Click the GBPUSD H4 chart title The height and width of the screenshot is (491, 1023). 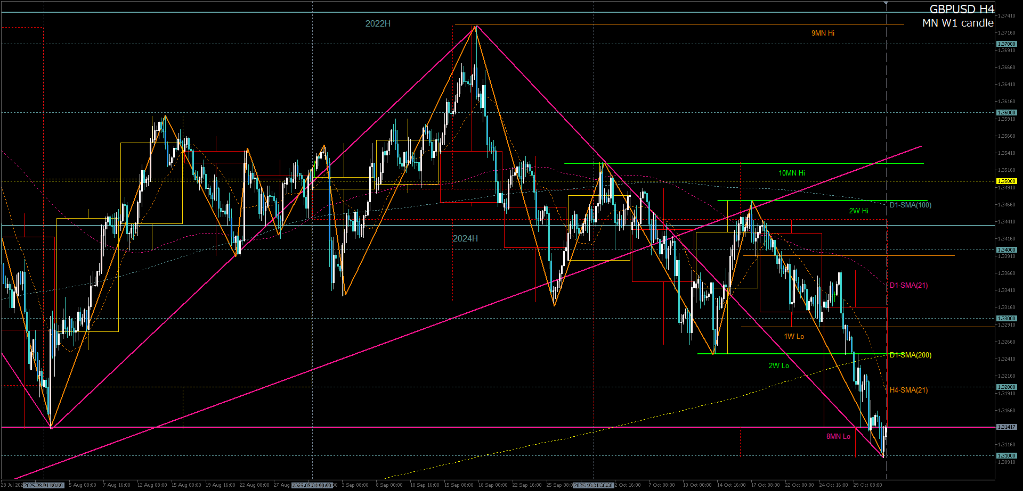(x=961, y=9)
